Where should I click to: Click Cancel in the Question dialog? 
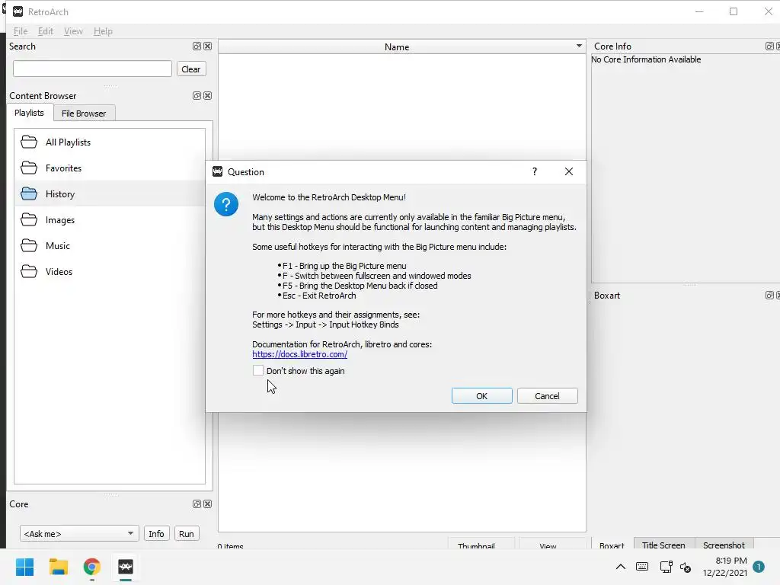tap(547, 396)
